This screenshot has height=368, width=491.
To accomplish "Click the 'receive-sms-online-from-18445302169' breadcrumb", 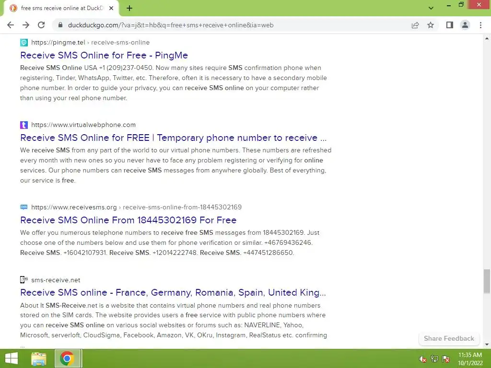I will [182, 207].
